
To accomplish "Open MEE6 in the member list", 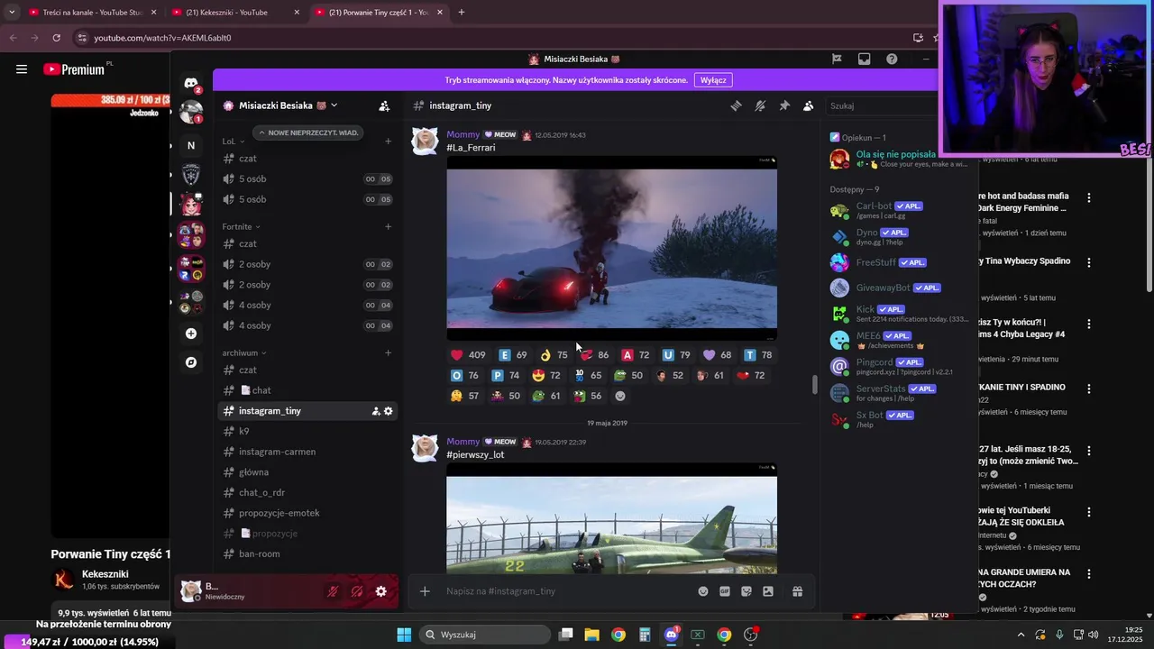I will click(897, 340).
